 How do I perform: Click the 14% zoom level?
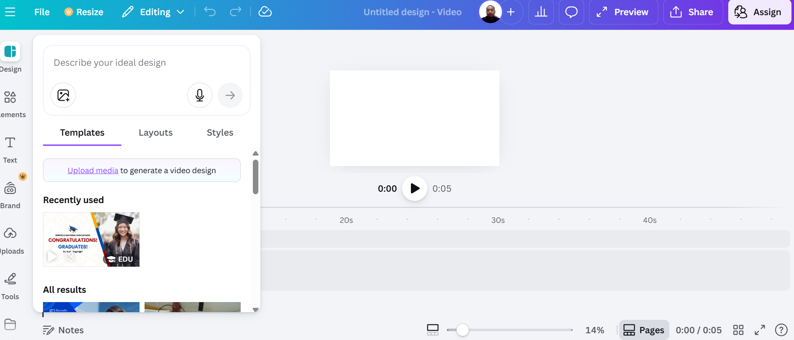coord(595,330)
